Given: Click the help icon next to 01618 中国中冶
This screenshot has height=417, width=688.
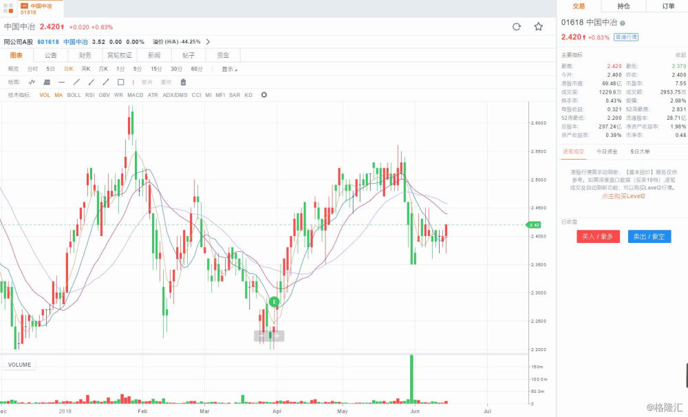Looking at the screenshot, I should point(622,23).
